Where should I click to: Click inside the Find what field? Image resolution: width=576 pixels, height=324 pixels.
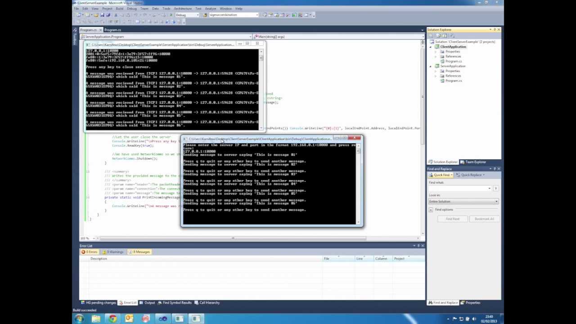459,188
